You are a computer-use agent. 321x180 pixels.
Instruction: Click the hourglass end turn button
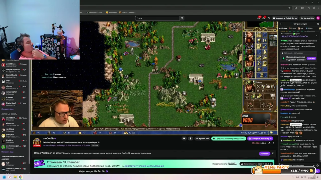(x=262, y=75)
